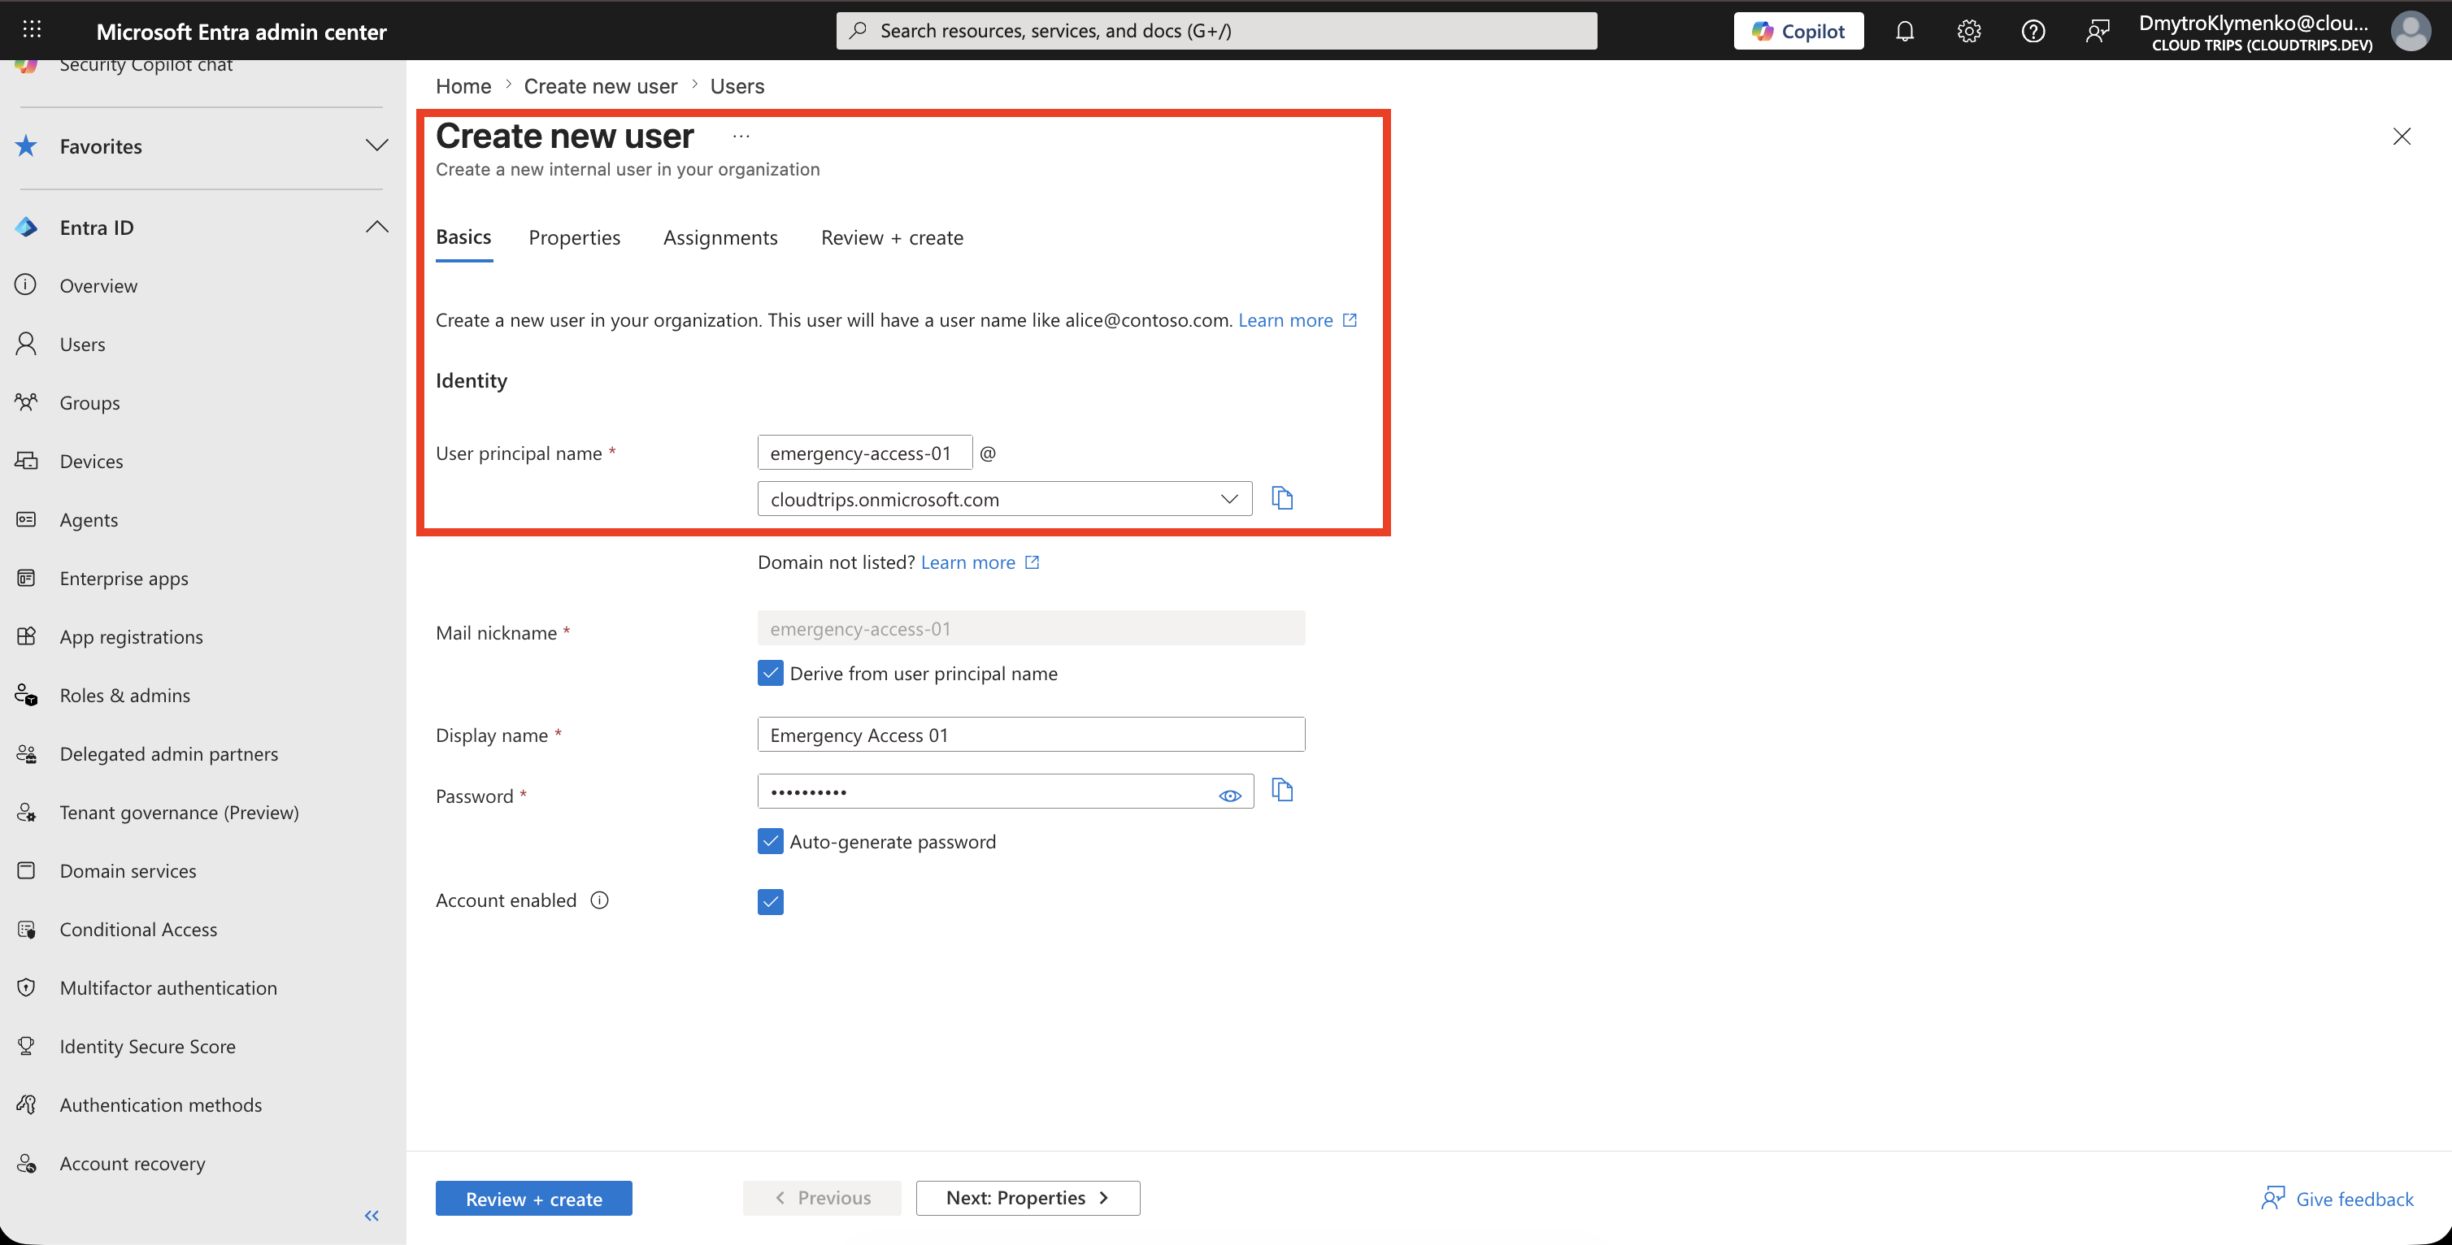Uncheck Derive from user principal name
Image resolution: width=2452 pixels, height=1245 pixels.
point(770,673)
